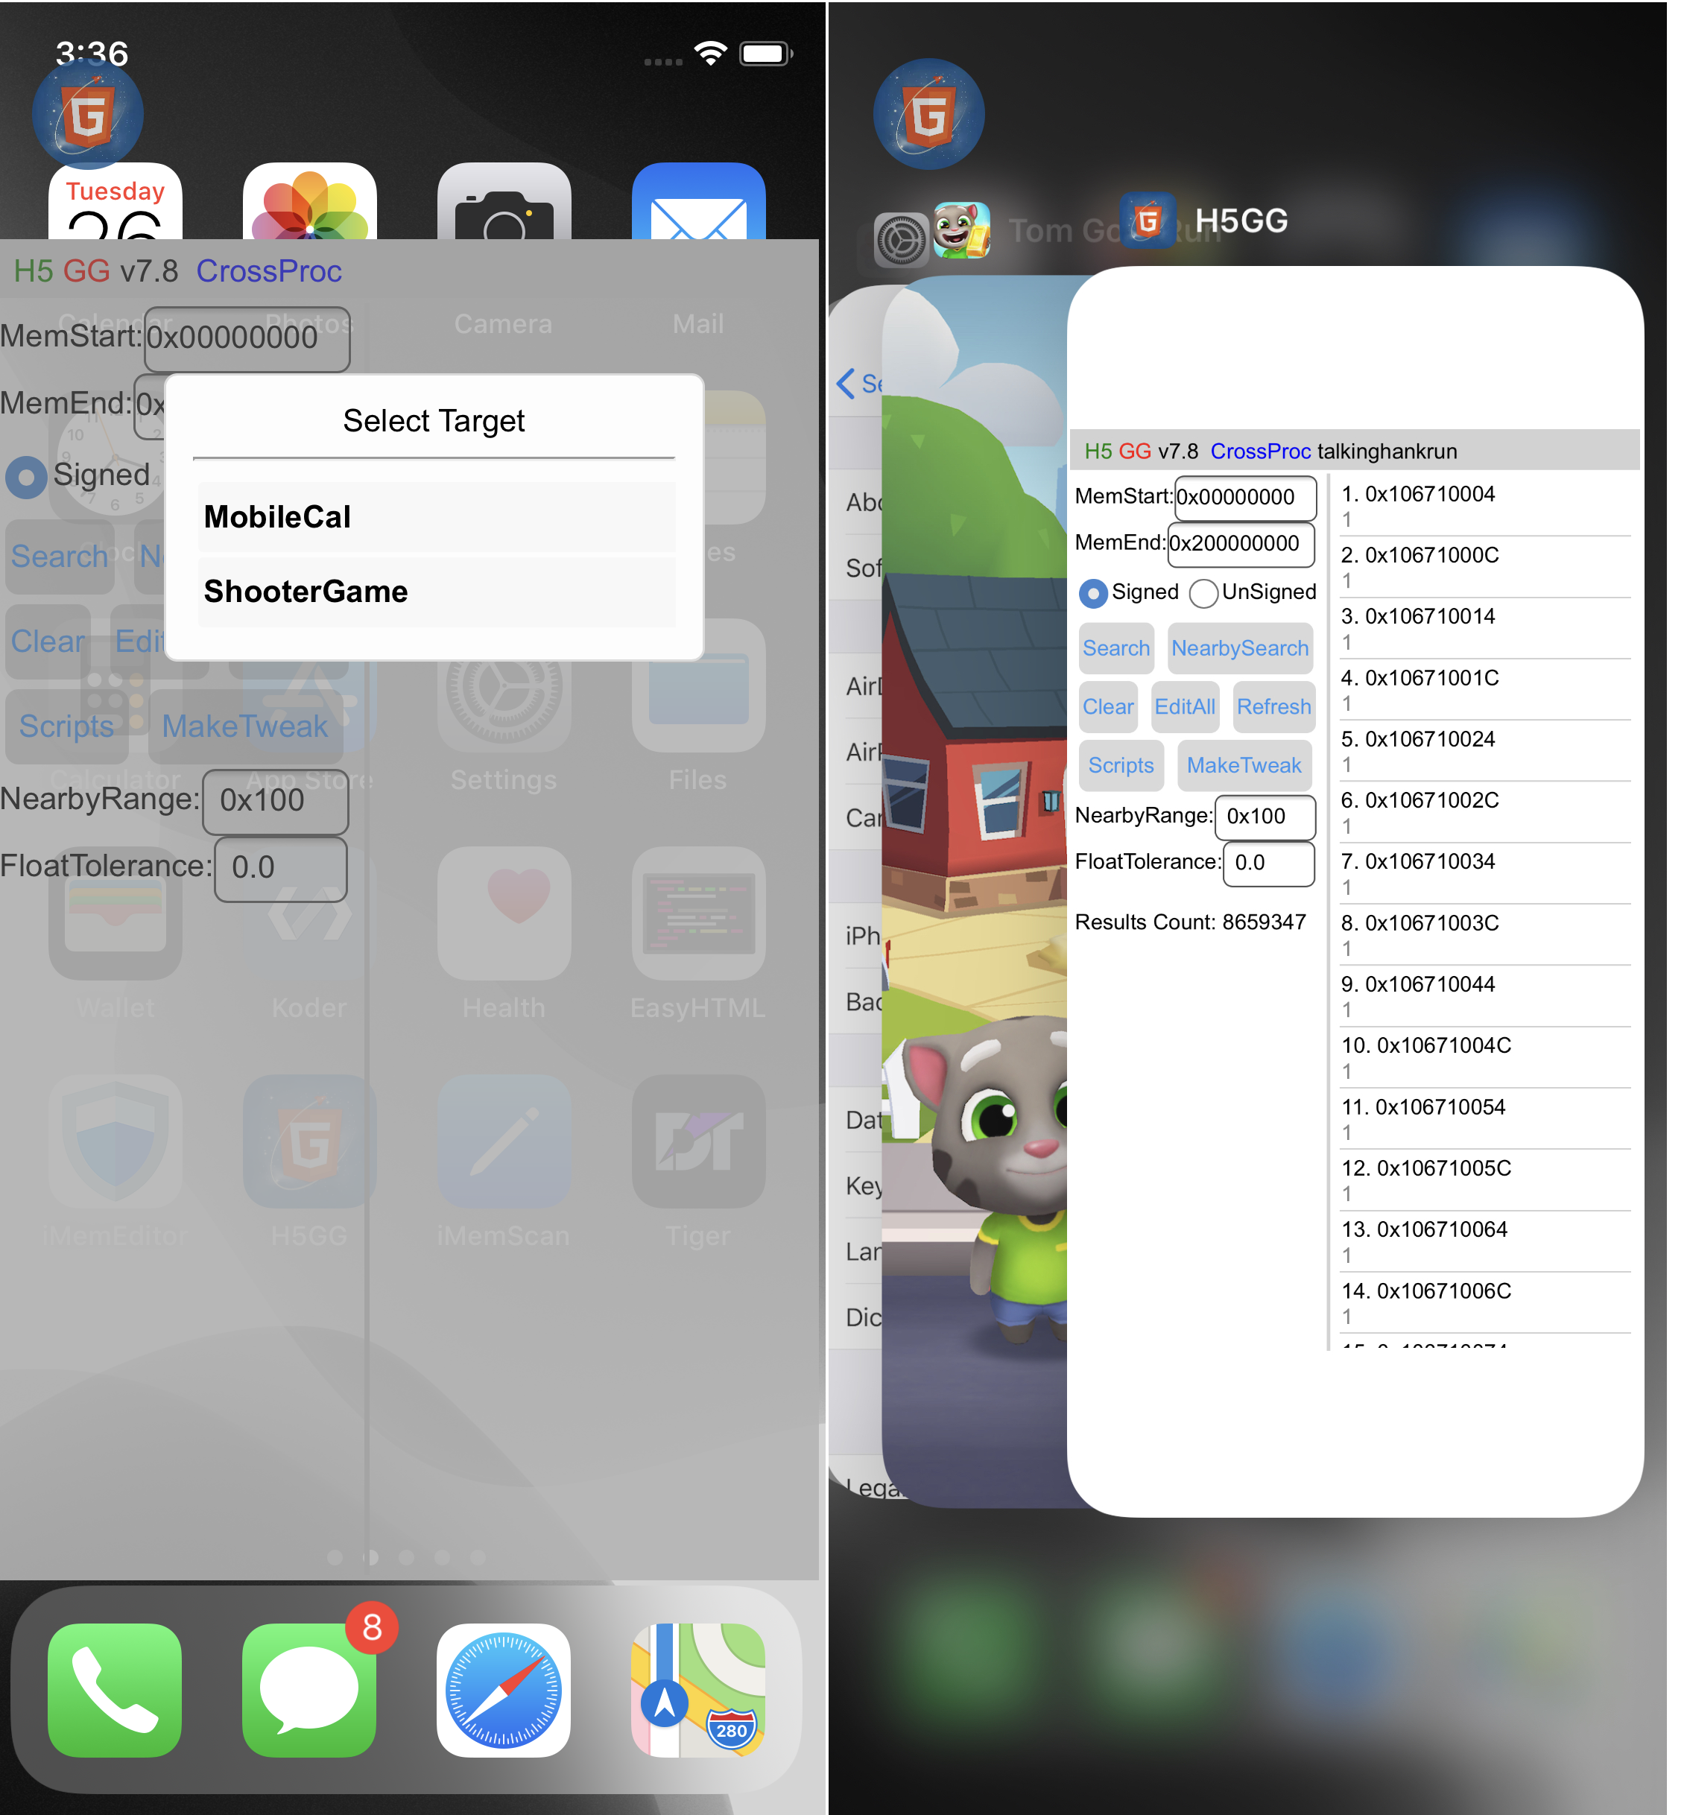Tap the home screen page dots indicator
The image size is (1690, 1815).
(x=406, y=1556)
